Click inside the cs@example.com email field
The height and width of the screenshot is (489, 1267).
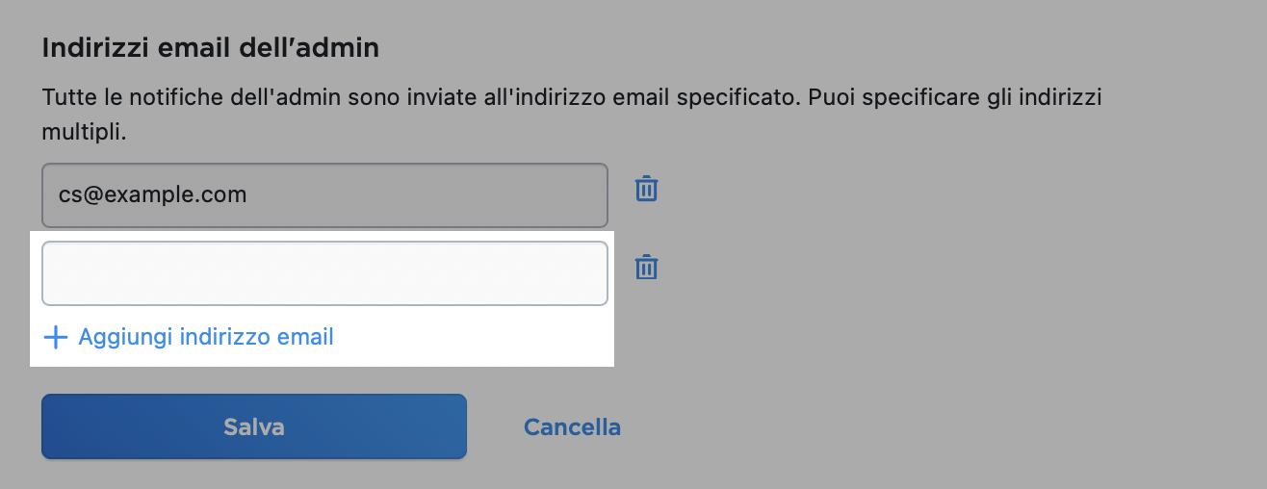click(324, 195)
